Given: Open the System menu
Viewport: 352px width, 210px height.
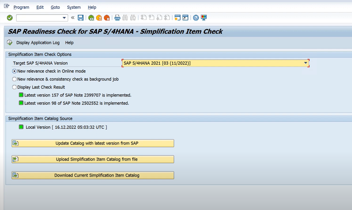Looking at the screenshot, I should click(x=74, y=7).
